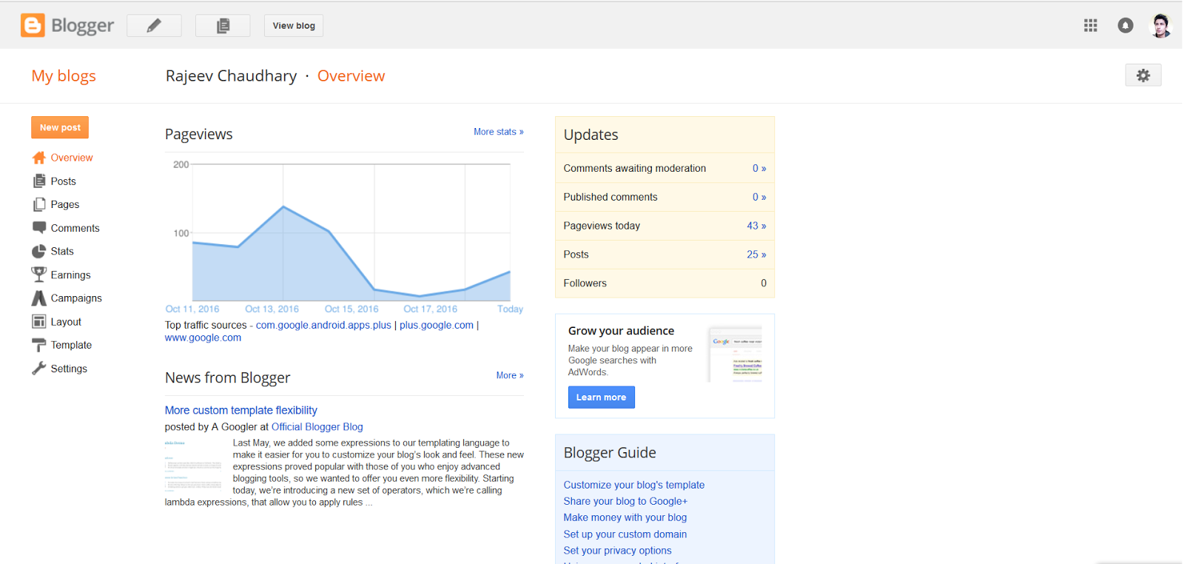Click the Blogger wordmark text
Screen dimensions: 1184x564
point(83,26)
